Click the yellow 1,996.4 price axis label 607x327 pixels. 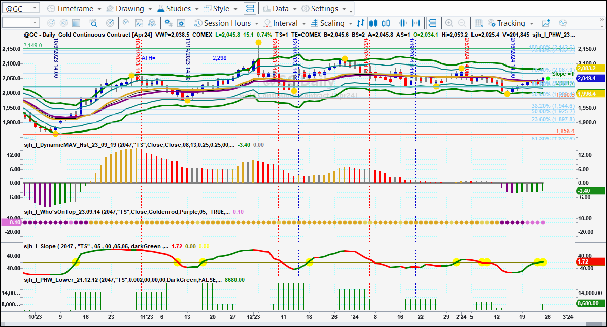point(590,94)
